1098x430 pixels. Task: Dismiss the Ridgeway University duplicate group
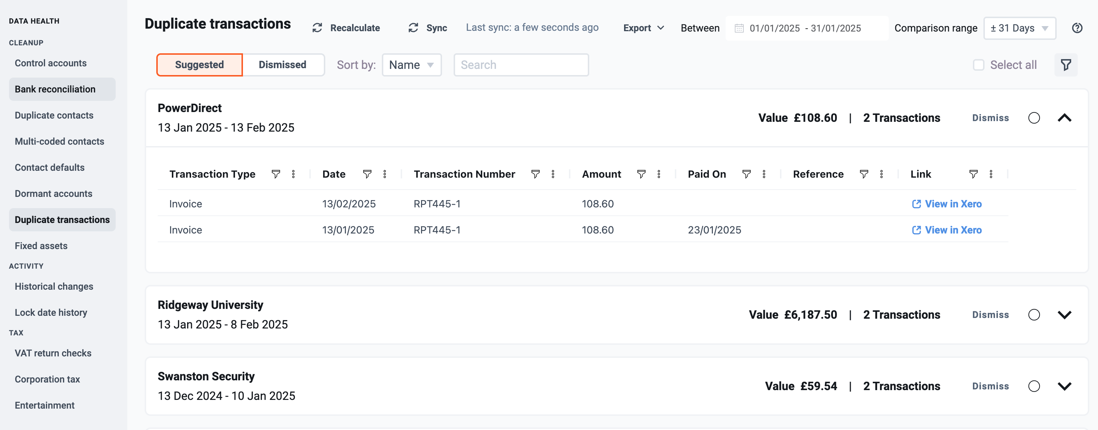pos(990,315)
